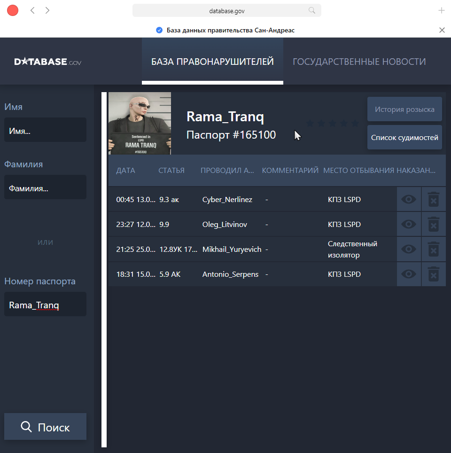Viewport: 451px width, 453px height.
Task: Open a new tab with plus icon
Action: pyautogui.click(x=441, y=10)
